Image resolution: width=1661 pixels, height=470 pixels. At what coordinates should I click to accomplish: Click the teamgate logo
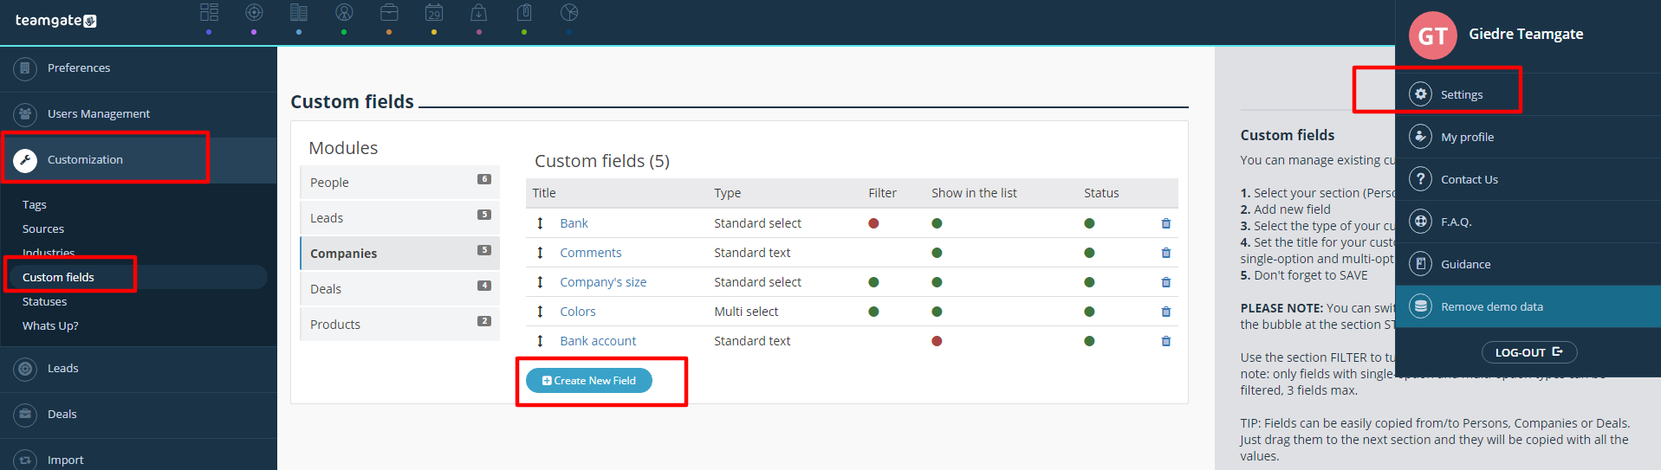click(x=56, y=21)
